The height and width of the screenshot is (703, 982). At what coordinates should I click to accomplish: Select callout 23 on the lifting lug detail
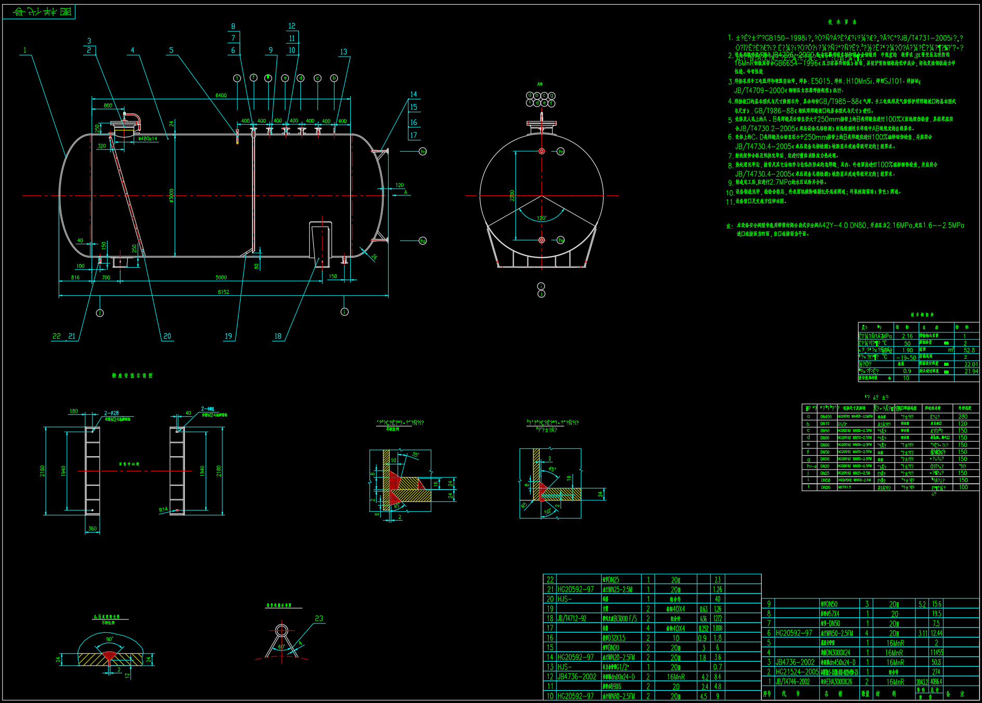coord(319,618)
